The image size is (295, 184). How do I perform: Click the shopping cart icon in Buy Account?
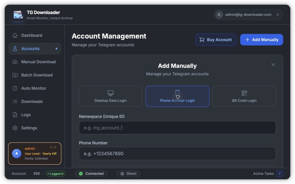202,40
